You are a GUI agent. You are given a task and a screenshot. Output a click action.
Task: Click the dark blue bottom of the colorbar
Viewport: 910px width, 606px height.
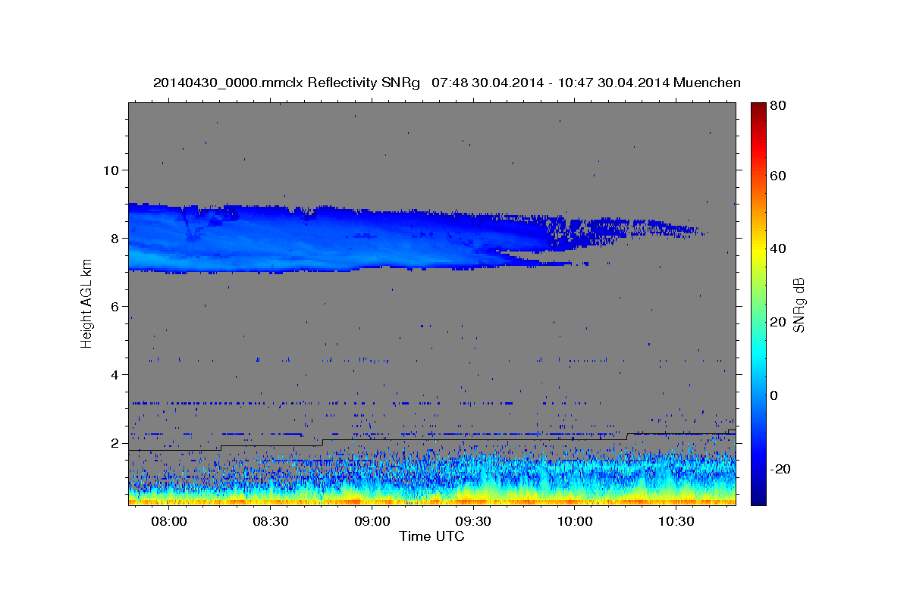[758, 498]
